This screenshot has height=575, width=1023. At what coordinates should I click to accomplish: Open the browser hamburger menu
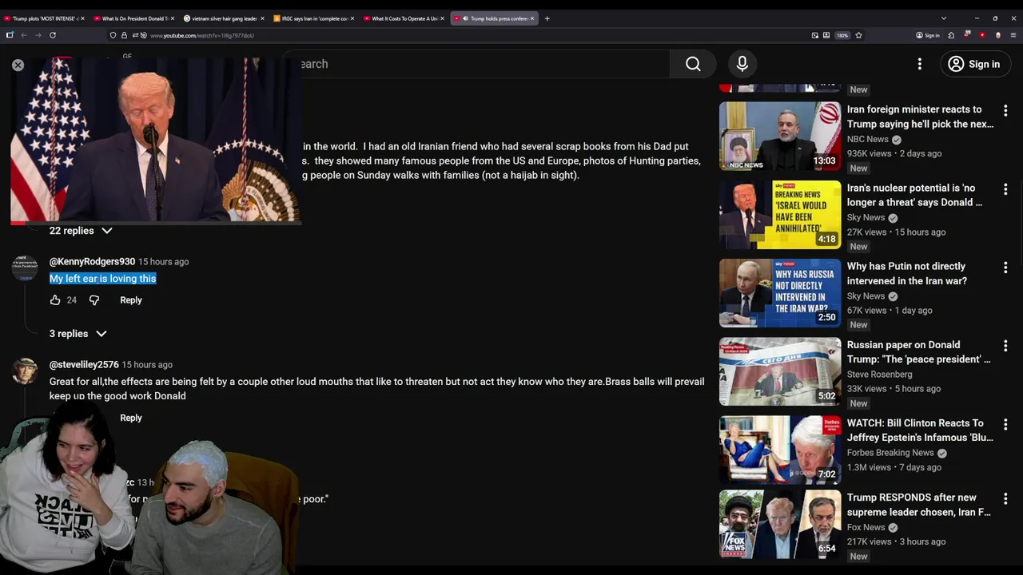(1013, 35)
